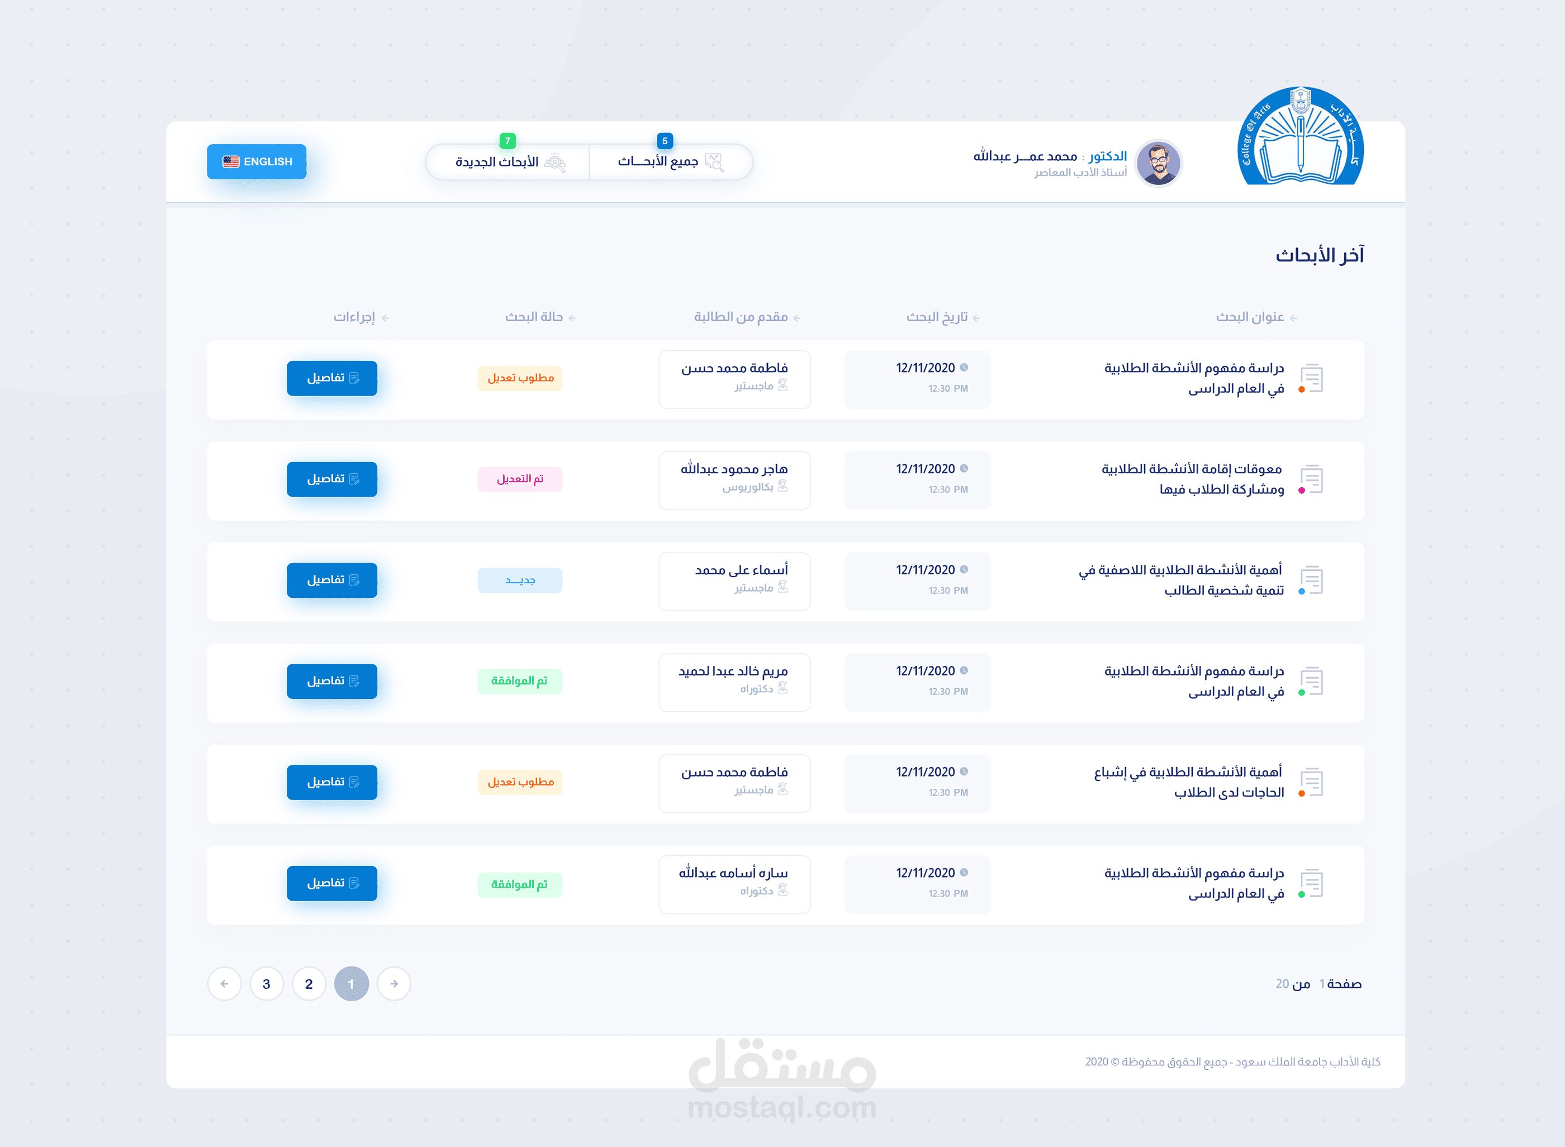The image size is (1565, 1147).
Task: Open تفاصيل for هاجر محمود عبدالله
Action: click(332, 479)
